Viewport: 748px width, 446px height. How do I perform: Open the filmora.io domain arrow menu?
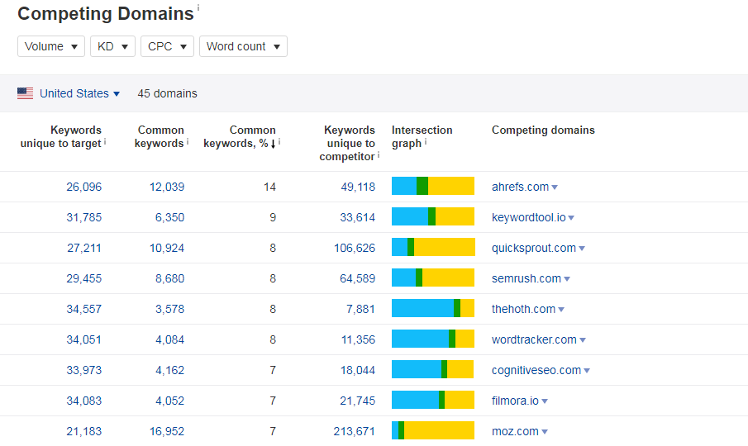(x=545, y=401)
